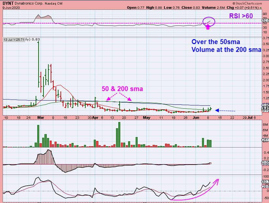Click the Jun label on date axis
This screenshot has width=269, height=203.
click(196, 118)
